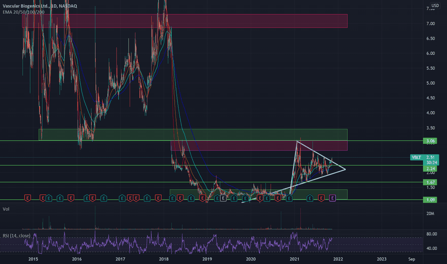The height and width of the screenshot is (264, 447).
Task: Click the 1.67 horizontal line price label
Action: click(x=430, y=182)
